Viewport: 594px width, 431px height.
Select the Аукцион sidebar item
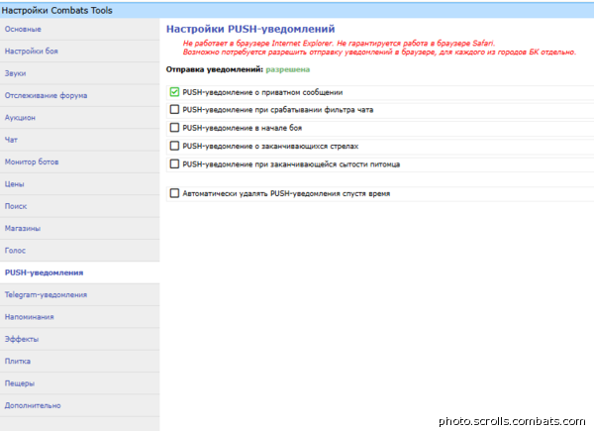(x=20, y=117)
